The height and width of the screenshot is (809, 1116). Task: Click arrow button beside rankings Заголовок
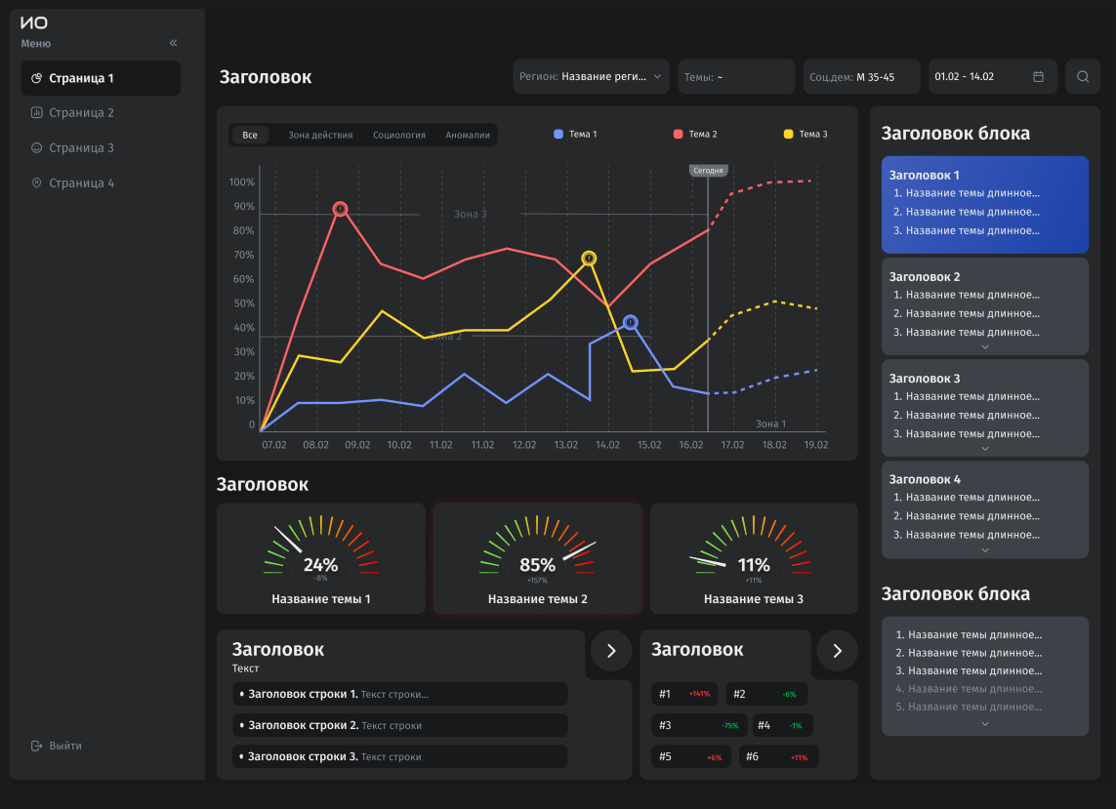[x=837, y=650]
